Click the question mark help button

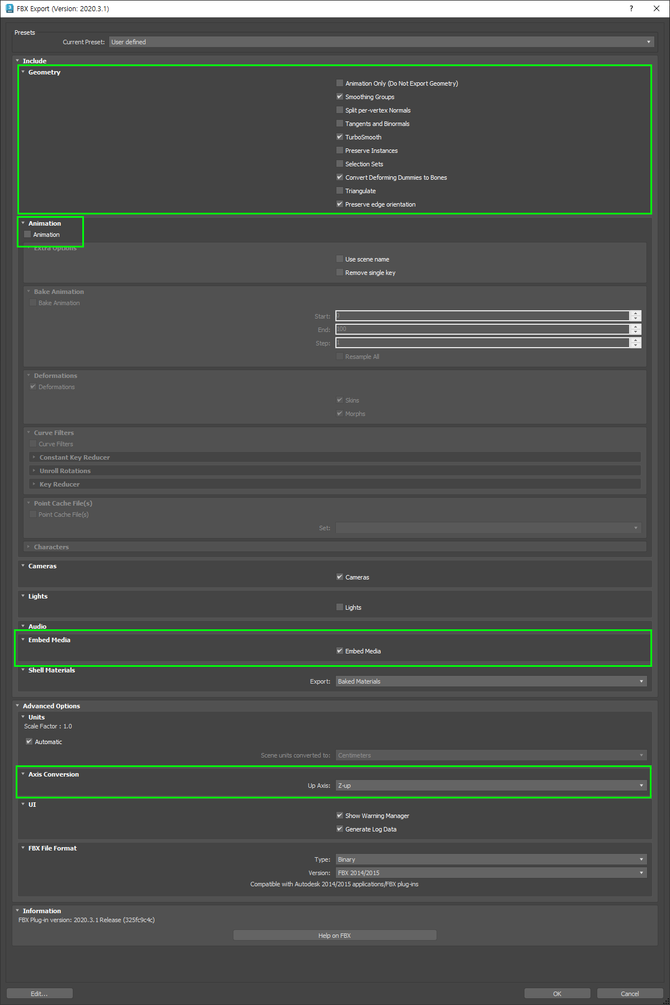(631, 8)
